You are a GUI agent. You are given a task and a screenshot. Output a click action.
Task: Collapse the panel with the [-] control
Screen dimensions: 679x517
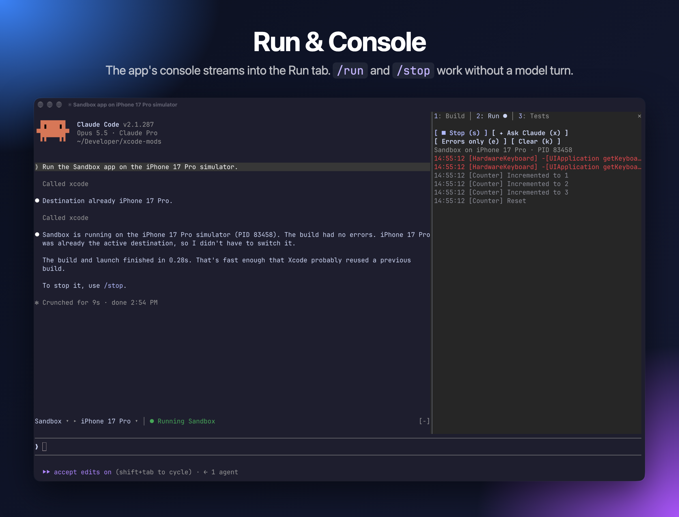point(424,421)
